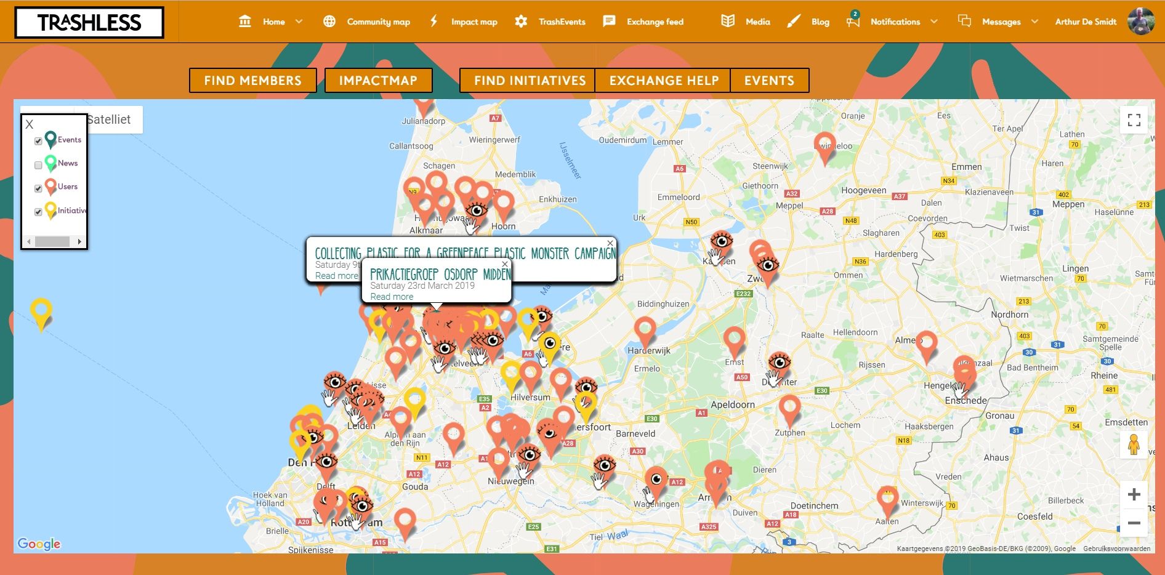
Task: Click the open book Media icon
Action: tap(728, 22)
